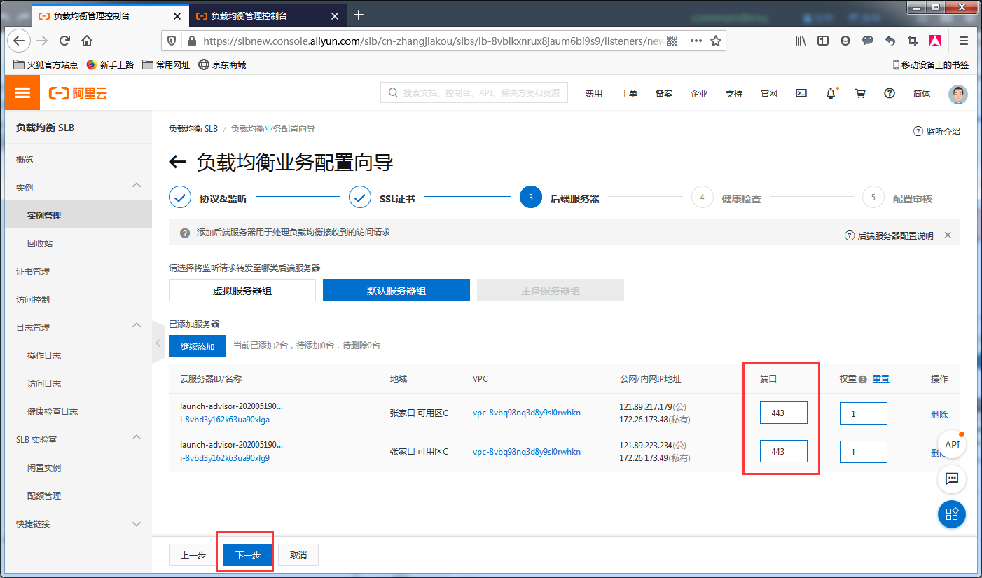Open 证书管理 in the sidebar
This screenshot has height=578, width=982.
click(x=33, y=271)
